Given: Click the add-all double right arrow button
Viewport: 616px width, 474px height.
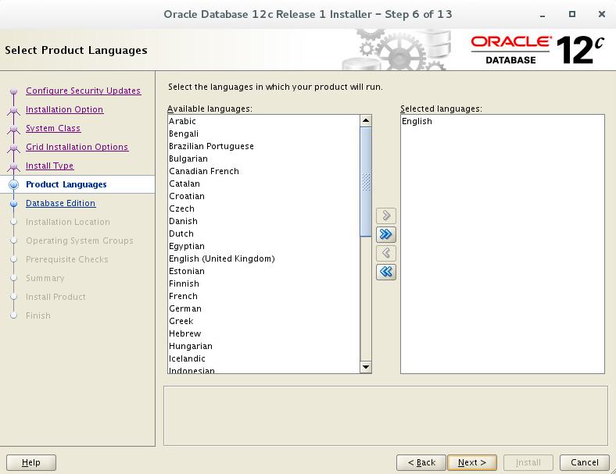Looking at the screenshot, I should click(x=386, y=234).
